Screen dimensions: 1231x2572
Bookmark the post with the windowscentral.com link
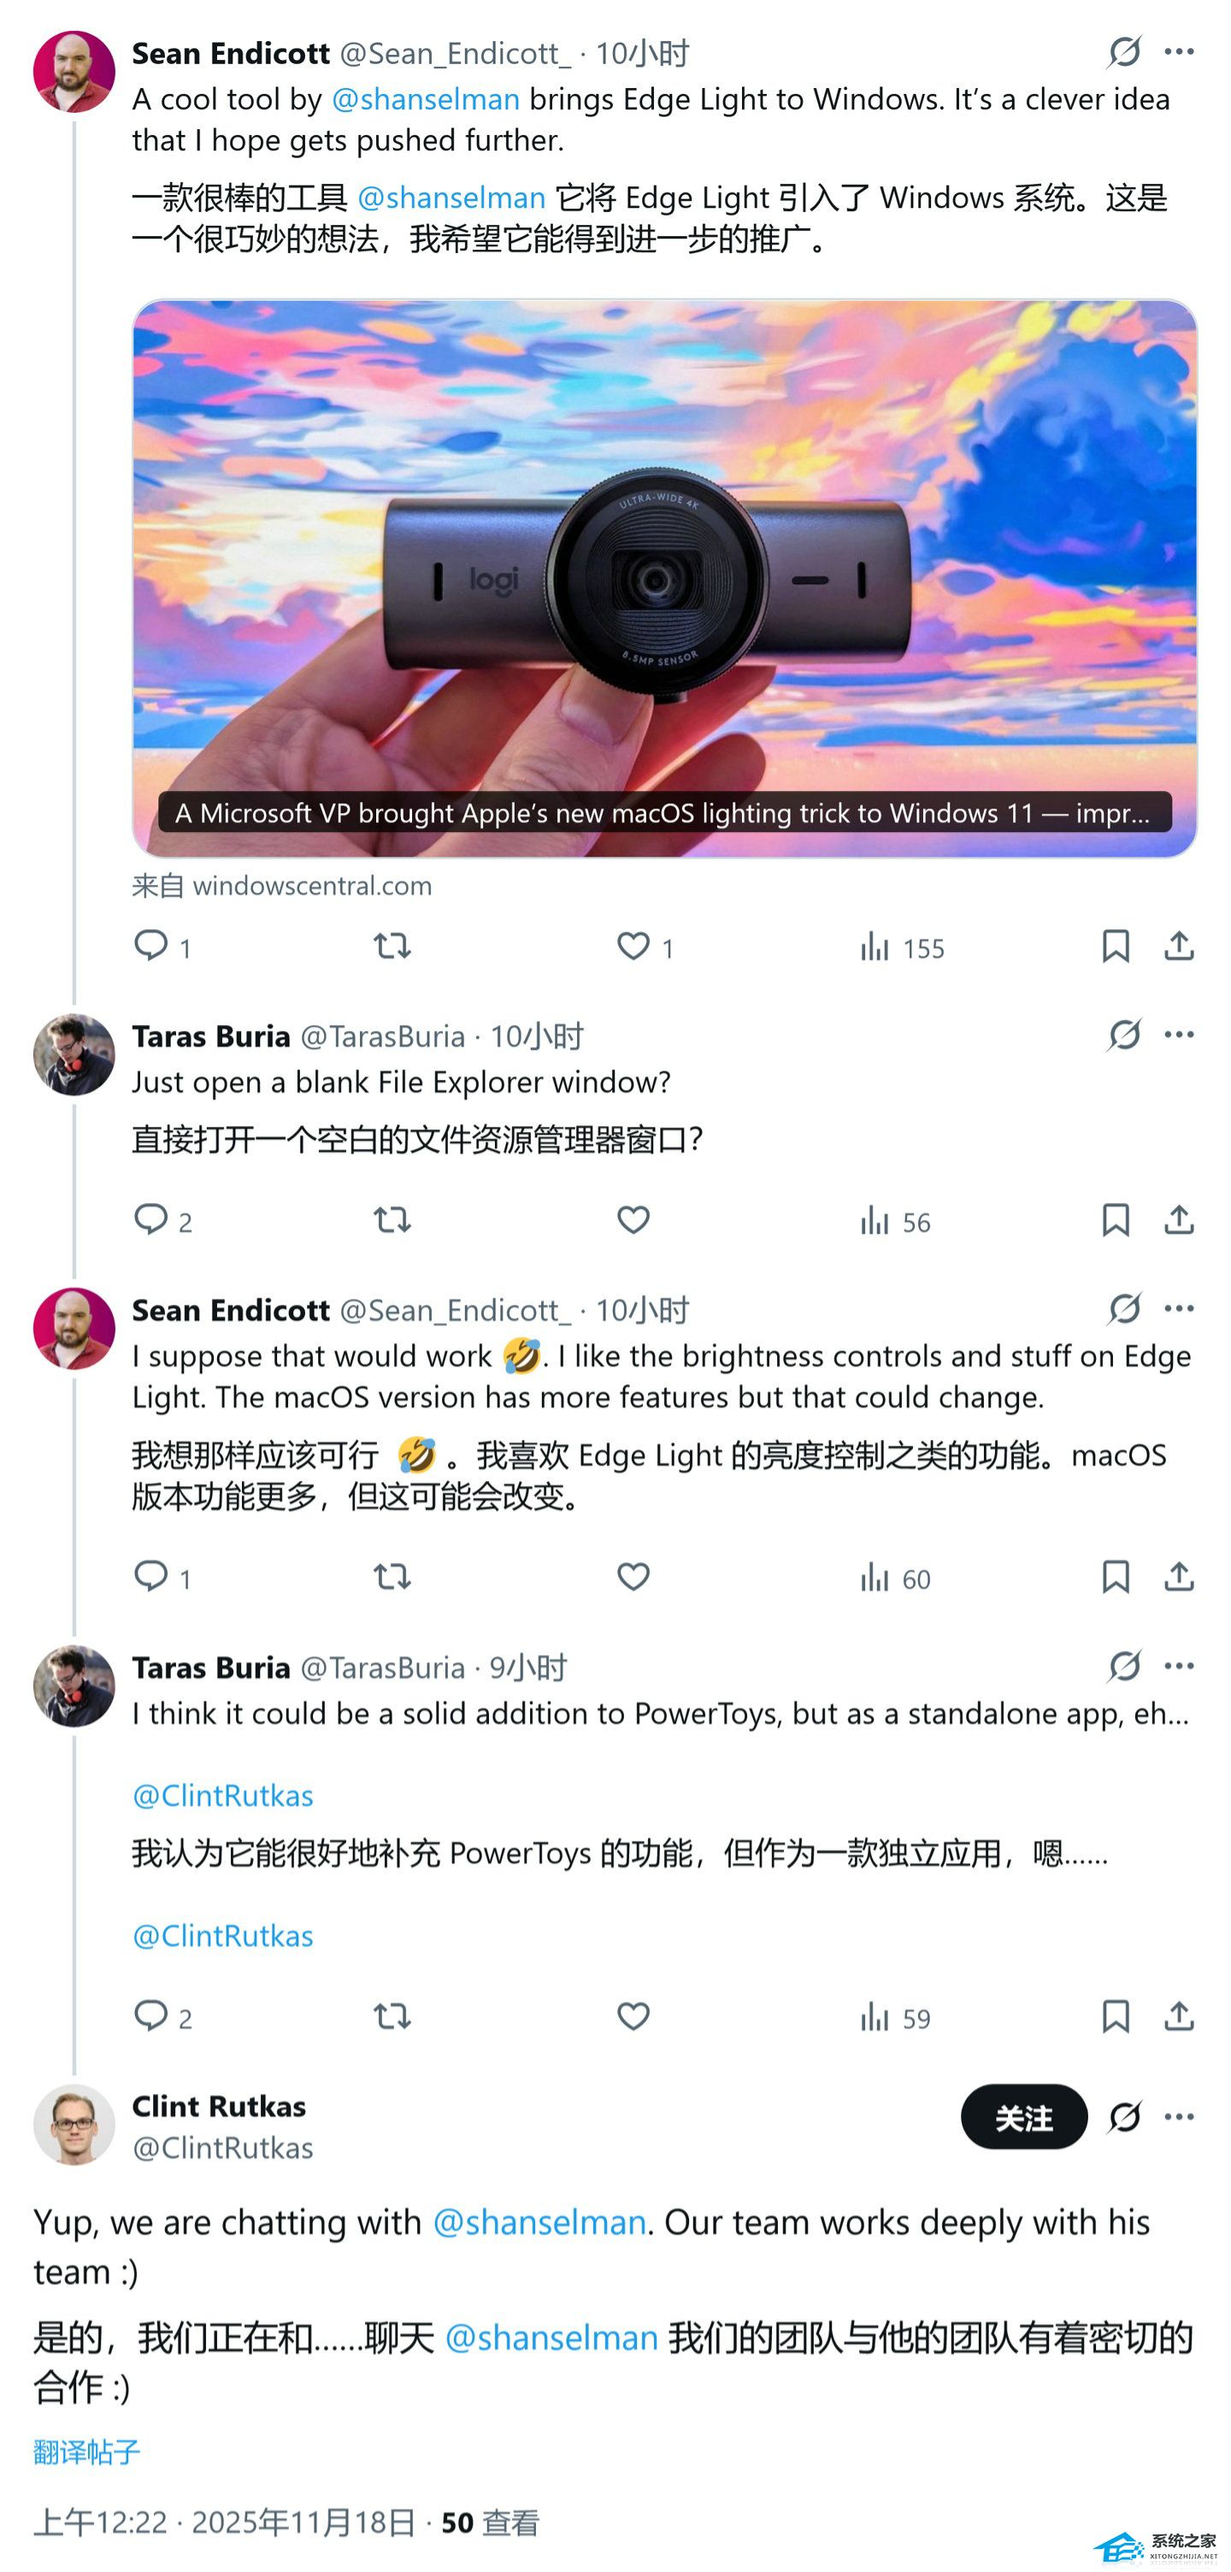1116,946
